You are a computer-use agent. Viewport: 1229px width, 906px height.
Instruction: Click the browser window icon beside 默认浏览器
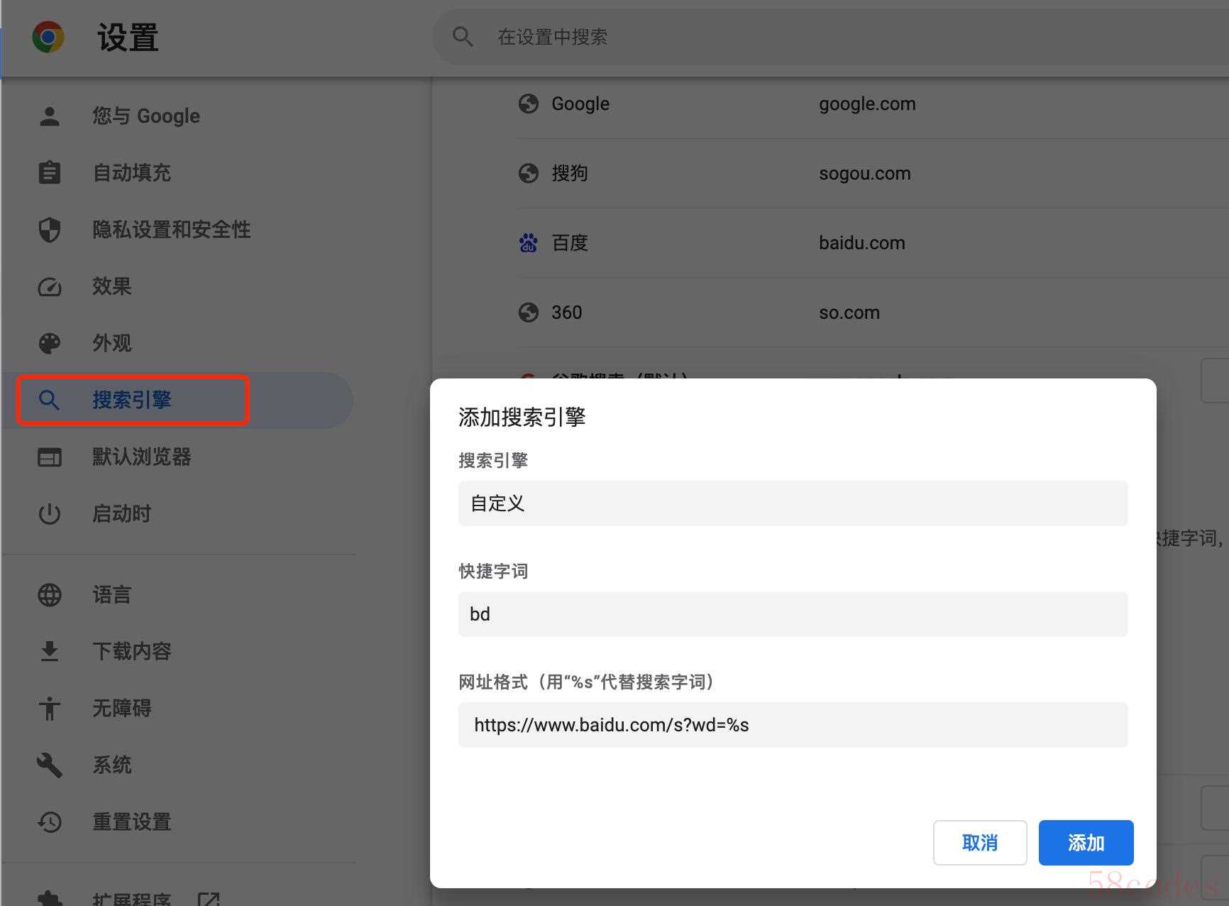[50, 457]
